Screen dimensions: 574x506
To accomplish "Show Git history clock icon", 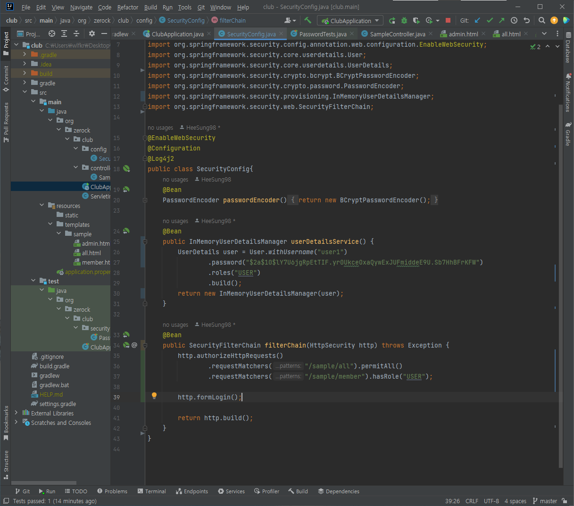I will click(x=514, y=20).
